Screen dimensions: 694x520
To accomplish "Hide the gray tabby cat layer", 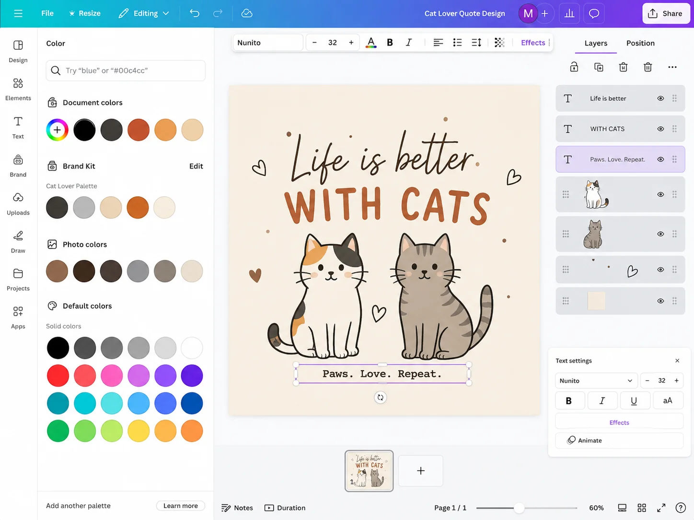I will tap(660, 234).
